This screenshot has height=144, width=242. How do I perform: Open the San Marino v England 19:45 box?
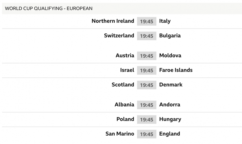147,134
